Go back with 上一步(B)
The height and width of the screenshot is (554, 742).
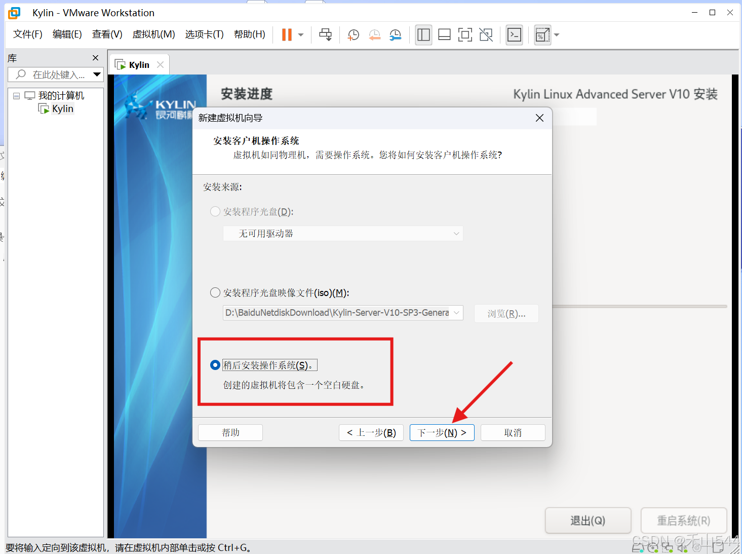[371, 432]
